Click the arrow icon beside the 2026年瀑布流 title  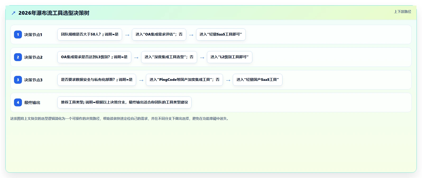point(13,13)
